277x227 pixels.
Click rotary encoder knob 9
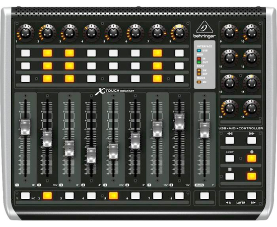[x=230, y=33]
